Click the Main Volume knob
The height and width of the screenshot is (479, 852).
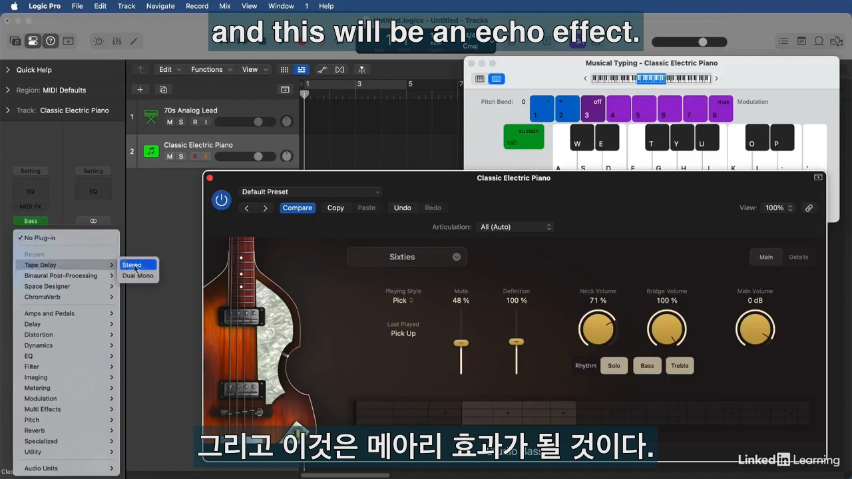pos(755,329)
